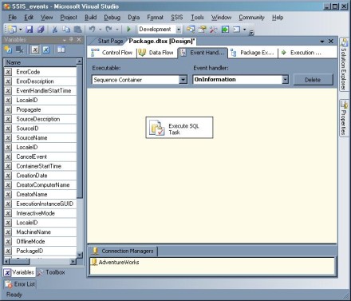Open the Start Page tab

(110, 41)
